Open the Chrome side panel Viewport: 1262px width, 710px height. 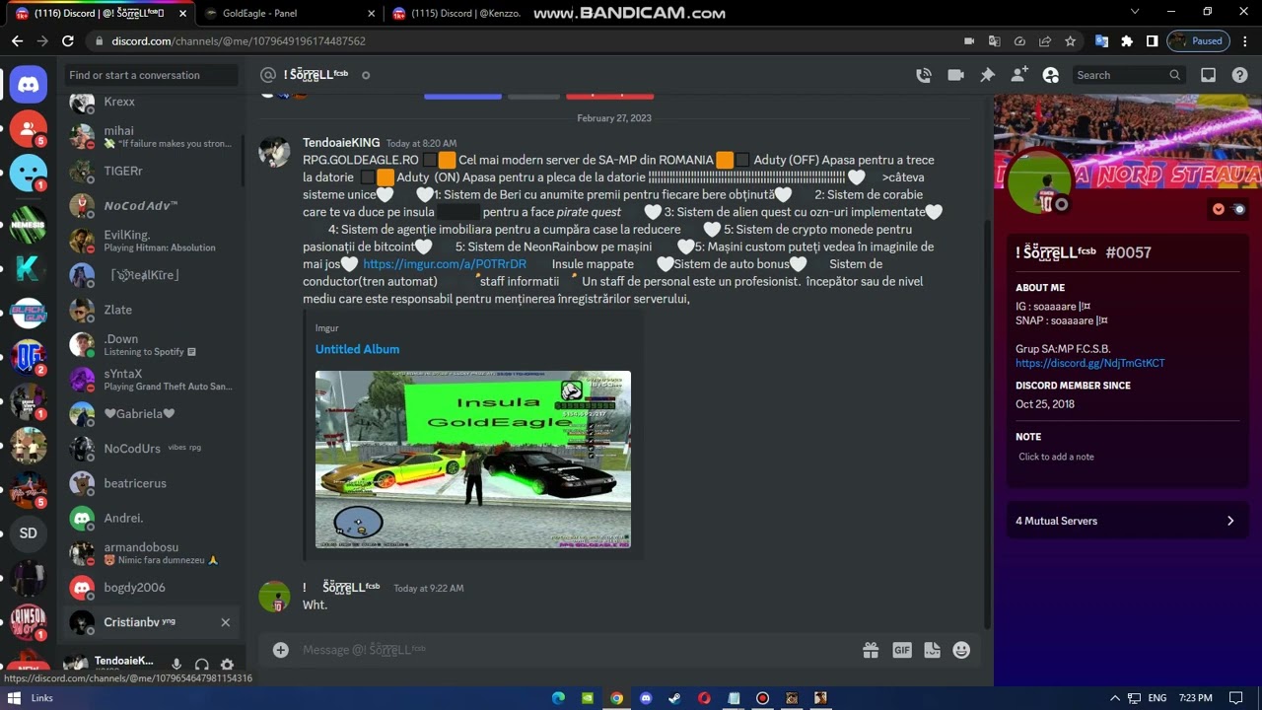point(1152,41)
